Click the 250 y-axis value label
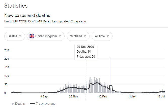 7,50
